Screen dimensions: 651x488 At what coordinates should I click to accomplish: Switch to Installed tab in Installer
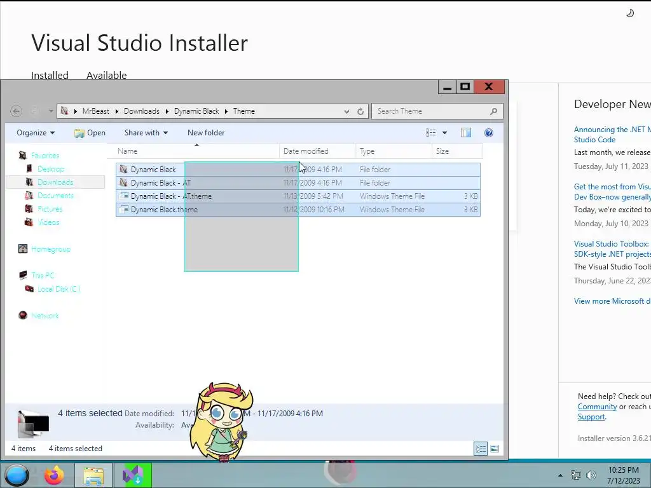point(50,75)
